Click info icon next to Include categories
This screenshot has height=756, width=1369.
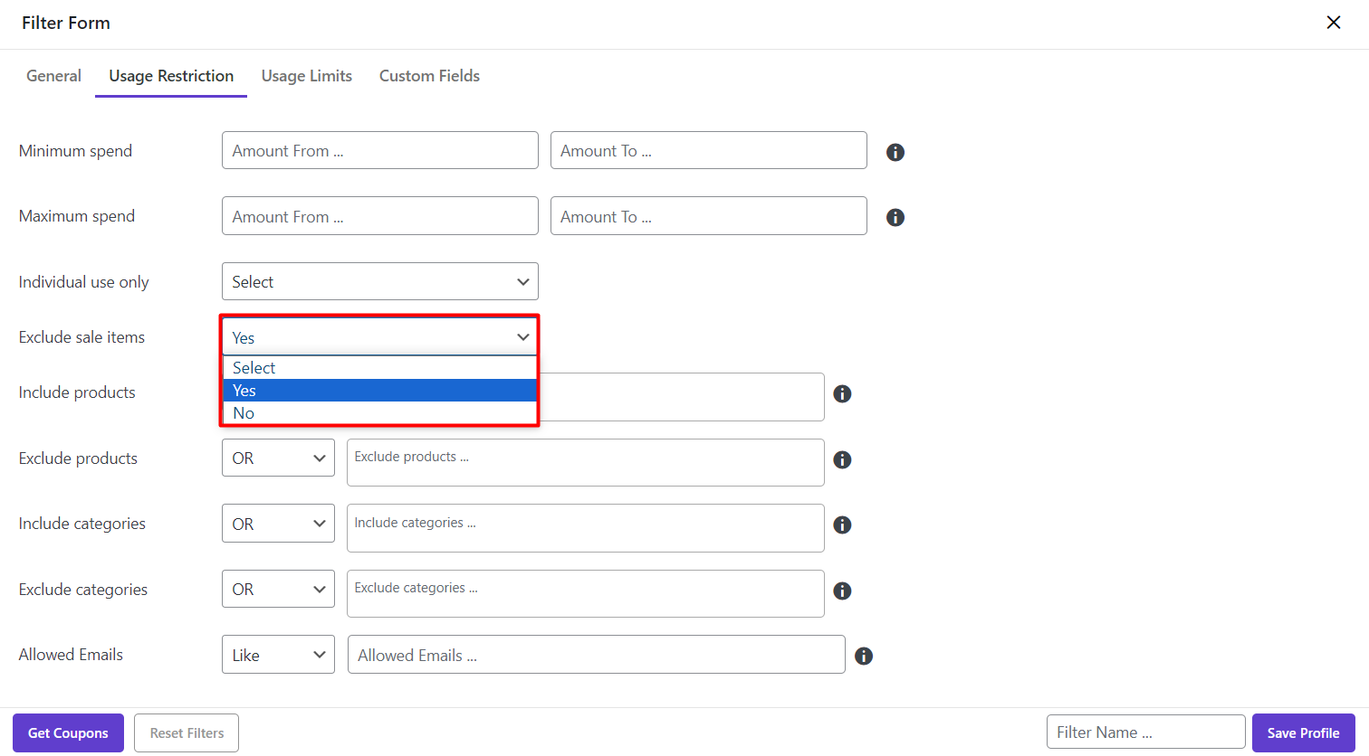click(842, 524)
